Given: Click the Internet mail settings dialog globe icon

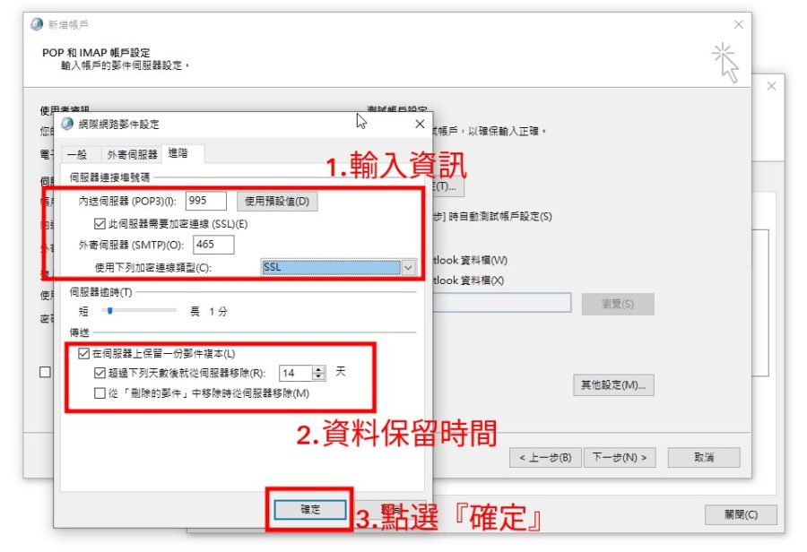Looking at the screenshot, I should tap(67, 124).
